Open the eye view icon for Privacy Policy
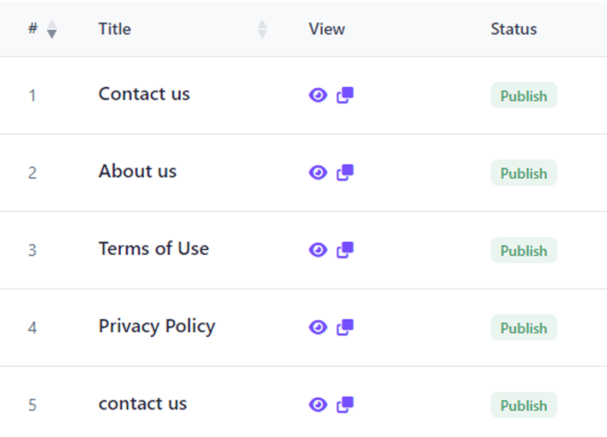Image resolution: width=607 pixels, height=437 pixels. [x=318, y=327]
